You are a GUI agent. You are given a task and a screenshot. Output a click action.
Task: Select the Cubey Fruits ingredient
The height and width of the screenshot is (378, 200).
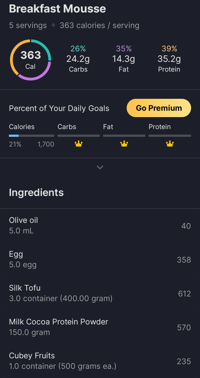tap(100, 361)
